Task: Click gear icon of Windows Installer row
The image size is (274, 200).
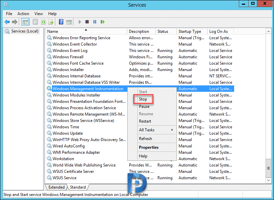Action: click(49, 69)
